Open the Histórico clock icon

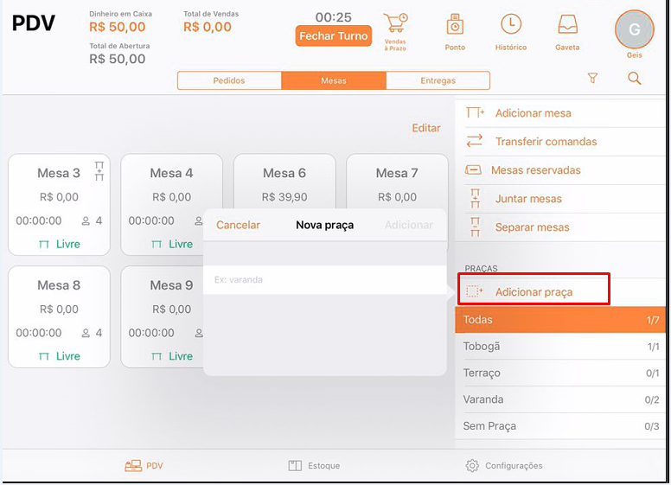coord(511,24)
